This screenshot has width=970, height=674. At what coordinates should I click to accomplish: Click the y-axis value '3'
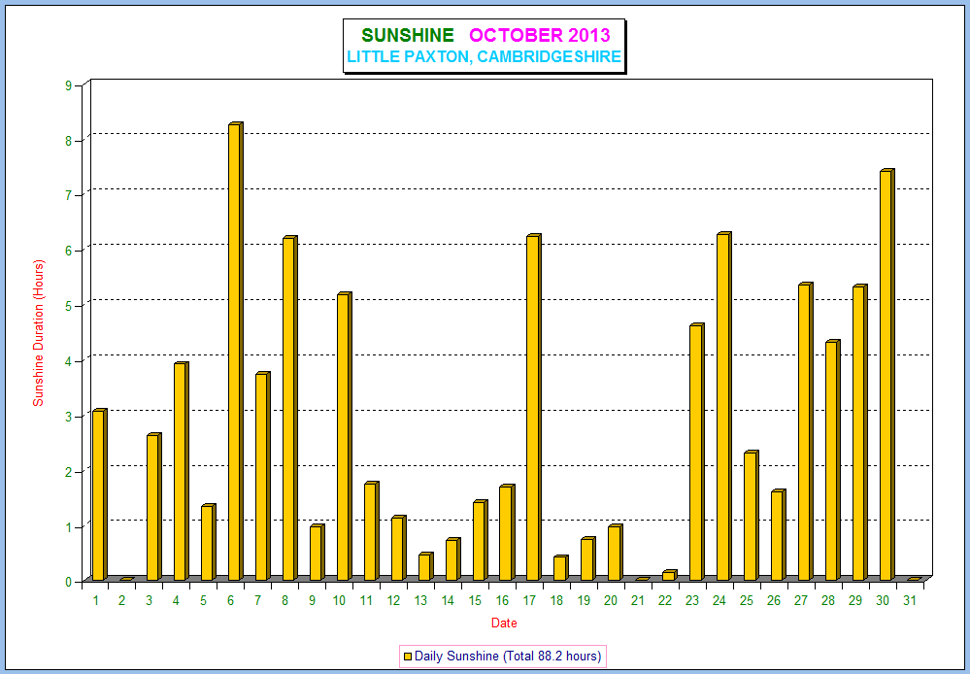(x=69, y=417)
